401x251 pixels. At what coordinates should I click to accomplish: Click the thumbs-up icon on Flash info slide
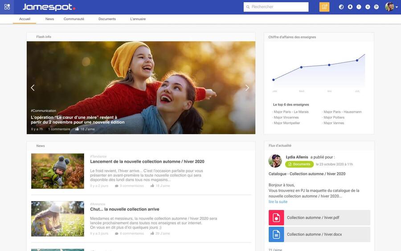pyautogui.click(x=77, y=129)
